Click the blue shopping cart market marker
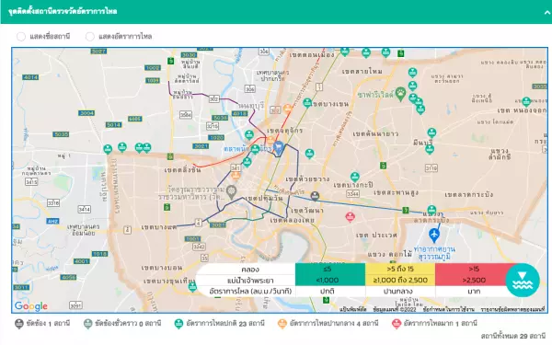The height and width of the screenshot is (345, 552). pos(278,148)
